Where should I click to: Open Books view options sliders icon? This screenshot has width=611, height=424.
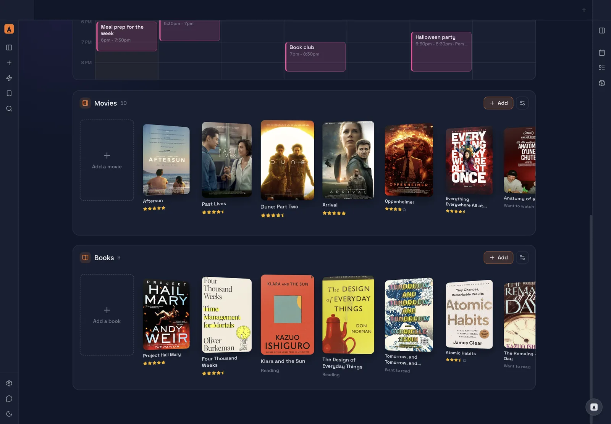click(522, 258)
